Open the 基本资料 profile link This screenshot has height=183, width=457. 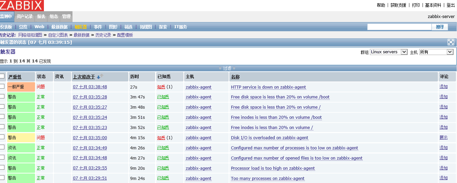[x=433, y=5]
